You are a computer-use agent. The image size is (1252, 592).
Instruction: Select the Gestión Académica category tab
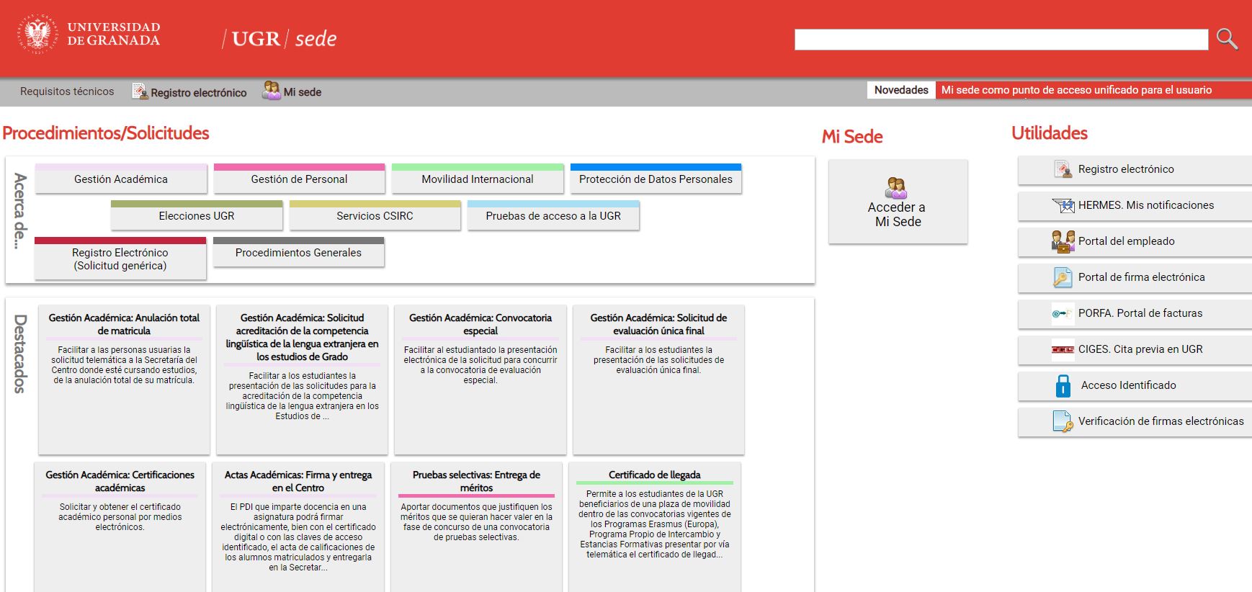(121, 179)
